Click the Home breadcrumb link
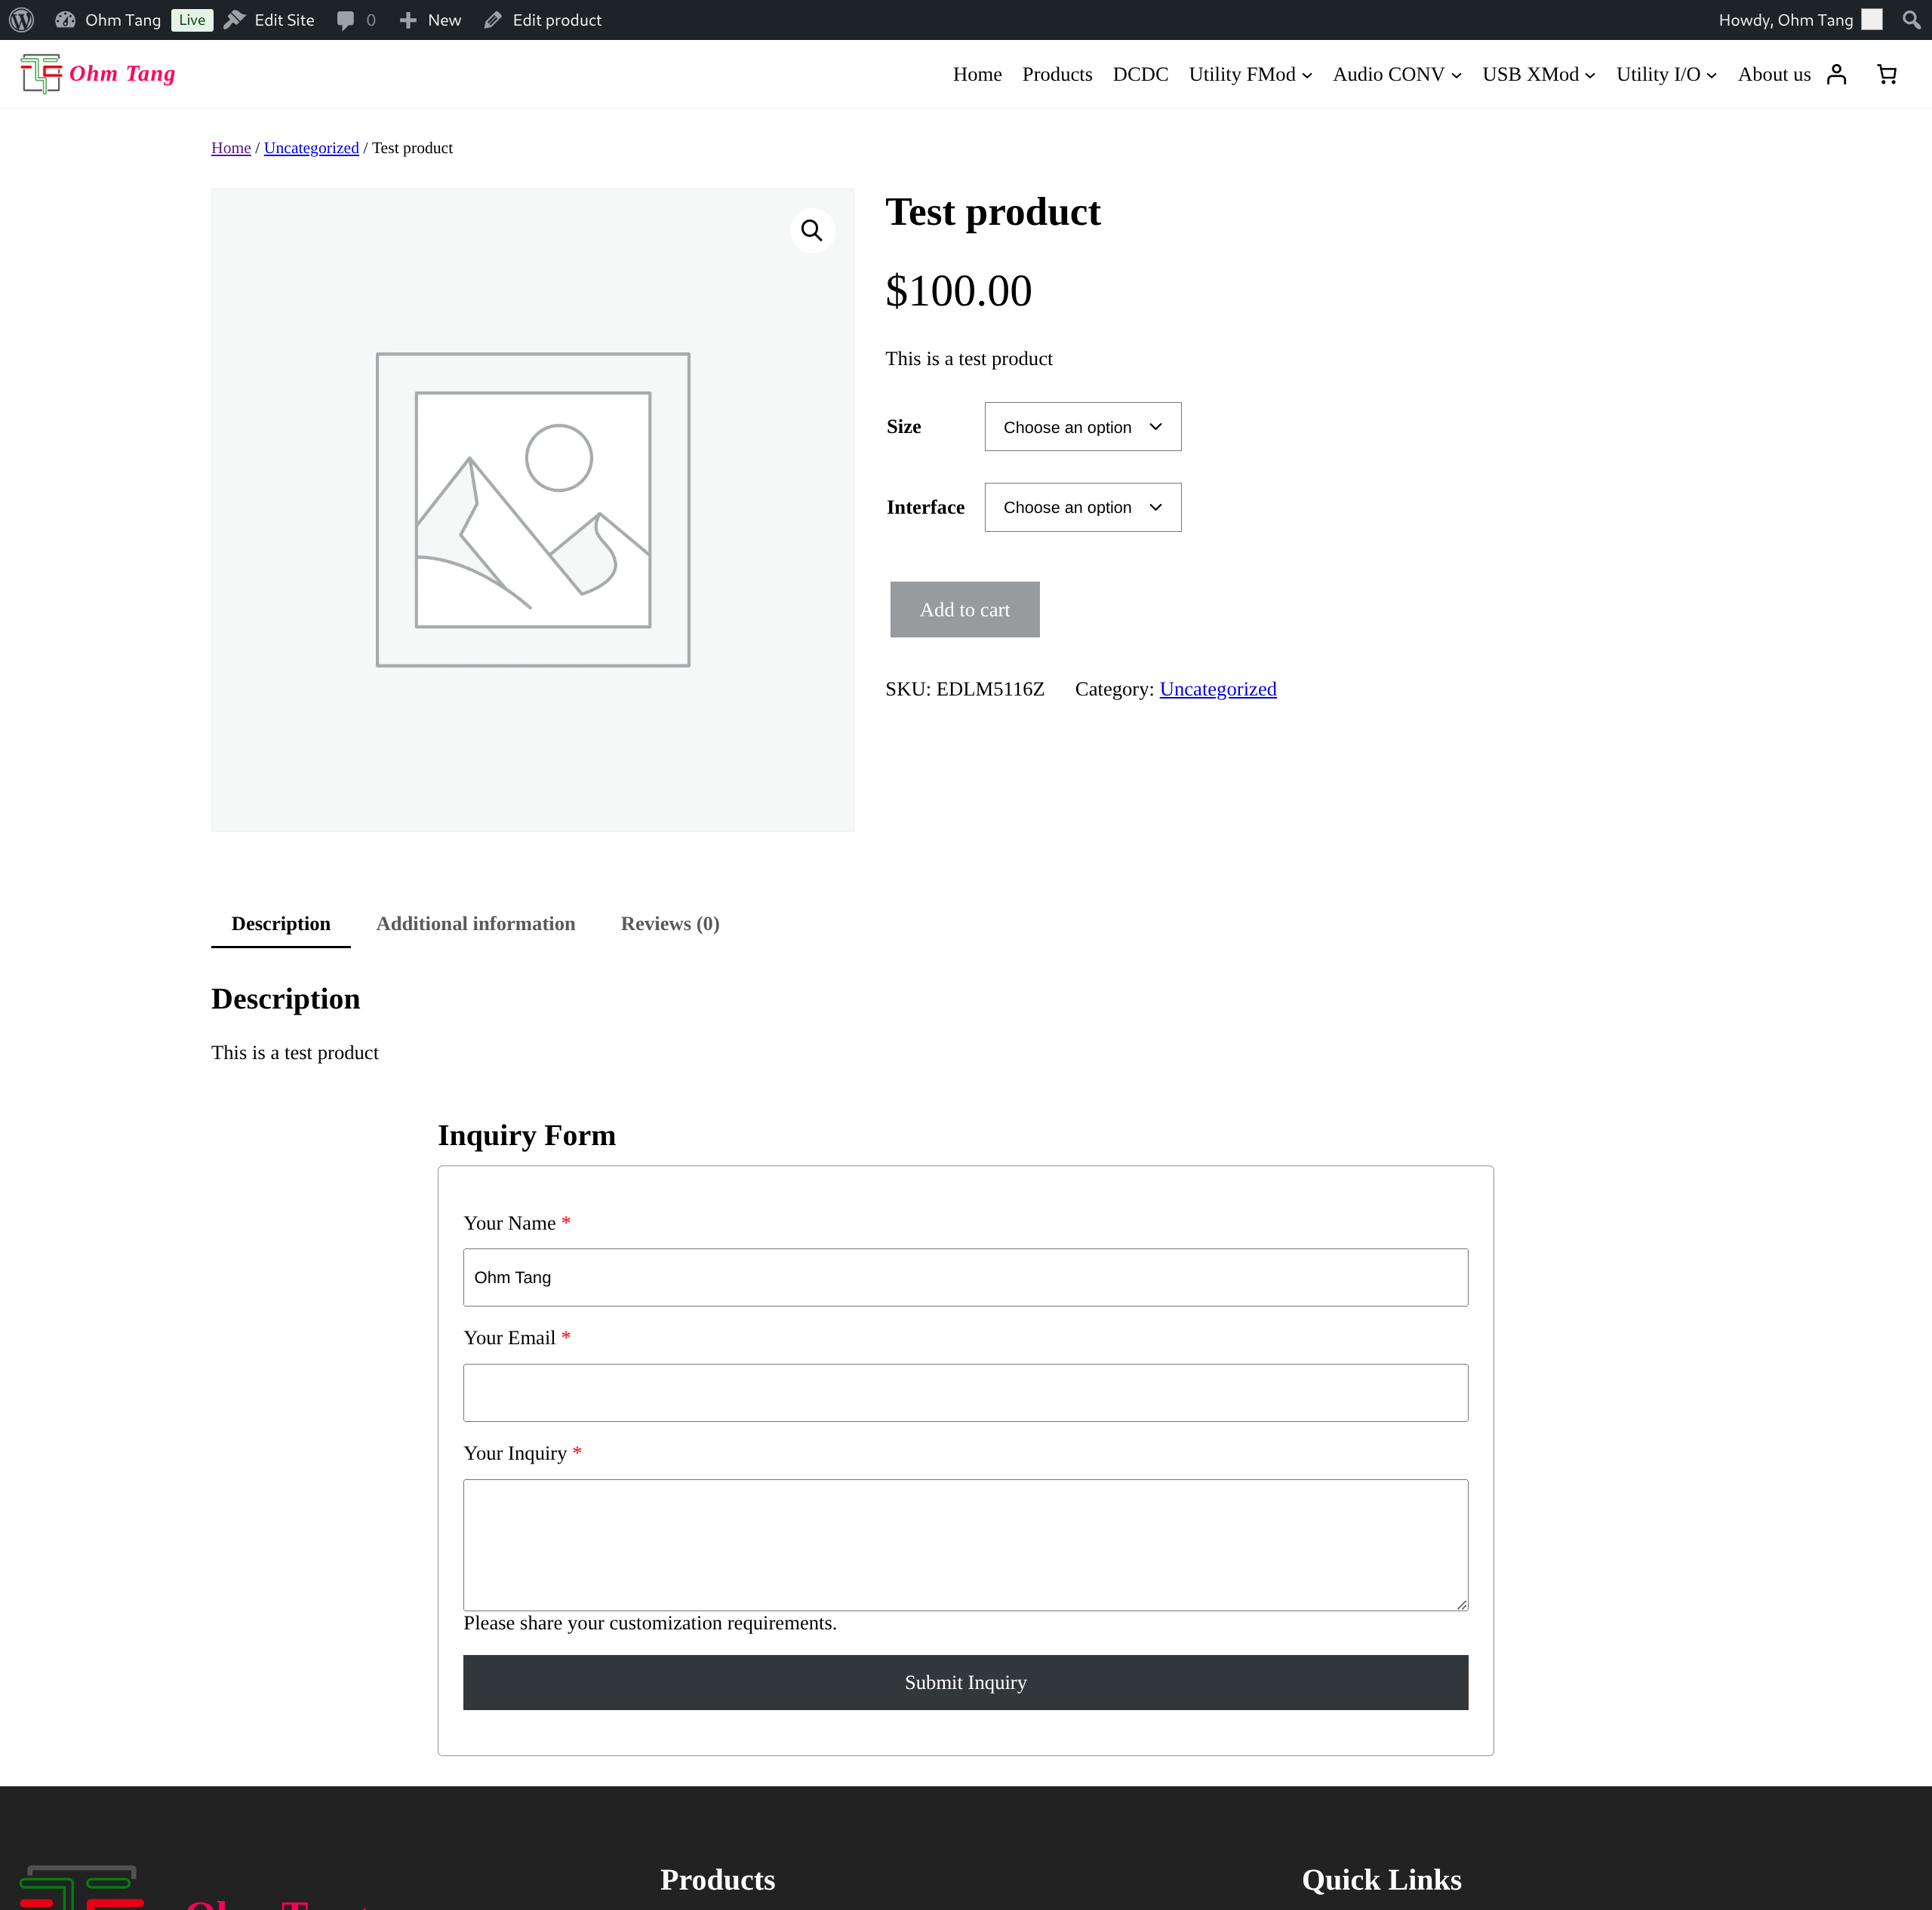 pyautogui.click(x=230, y=148)
